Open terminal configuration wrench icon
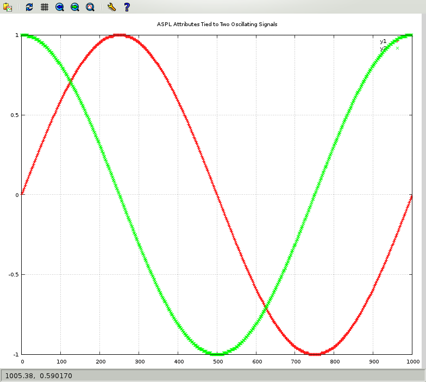The height and width of the screenshot is (382, 426). click(112, 7)
